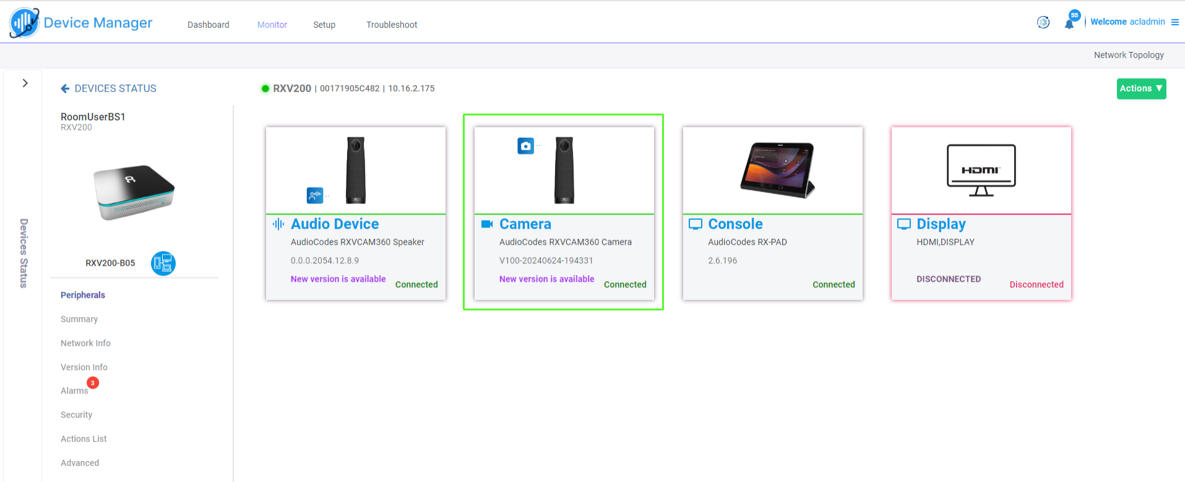The width and height of the screenshot is (1185, 482).
Task: Click Connected status on Console card
Action: [834, 284]
